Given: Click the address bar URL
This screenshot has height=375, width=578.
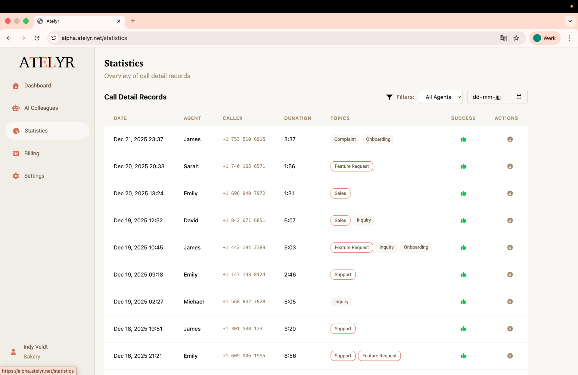Looking at the screenshot, I should pyautogui.click(x=94, y=38).
